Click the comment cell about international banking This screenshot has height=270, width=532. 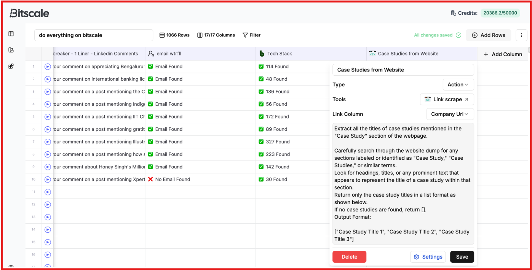[x=99, y=79]
